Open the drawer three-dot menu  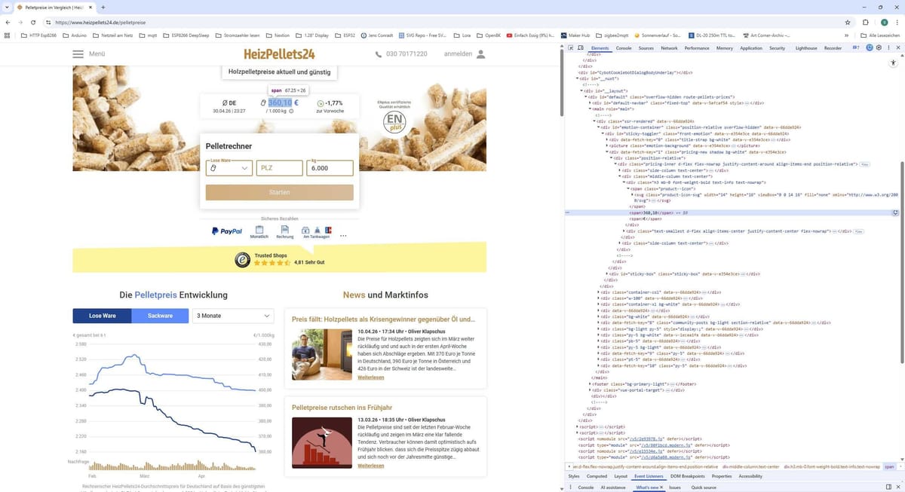571,487
